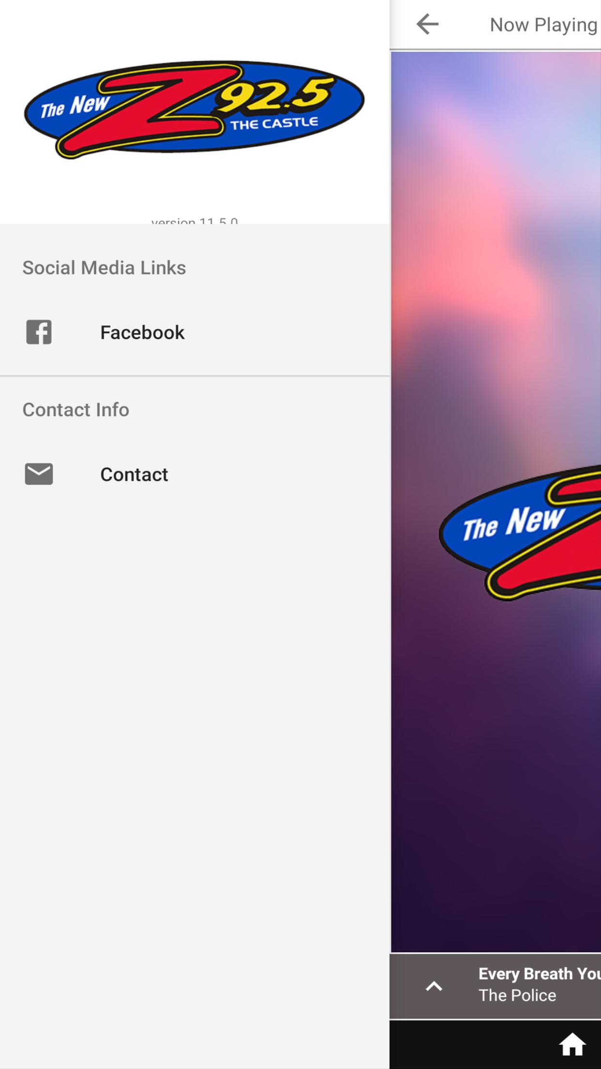Viewport: 601px width, 1069px height.
Task: Select The Police artist label
Action: click(517, 995)
